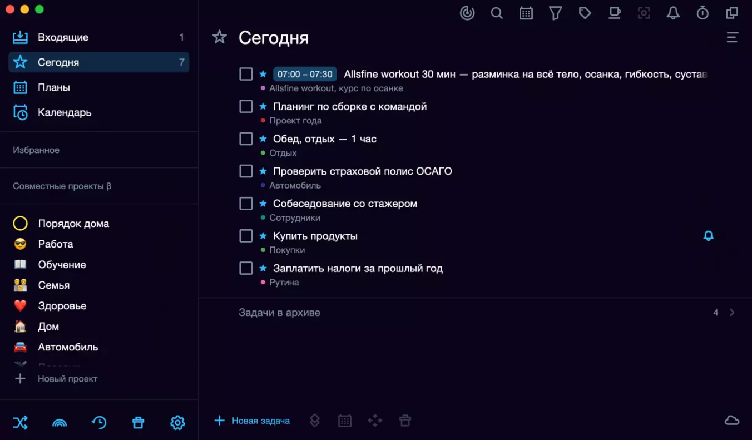Mark Заплатить налоги за прошлый год done
Image resolution: width=752 pixels, height=440 pixels.
pos(246,268)
